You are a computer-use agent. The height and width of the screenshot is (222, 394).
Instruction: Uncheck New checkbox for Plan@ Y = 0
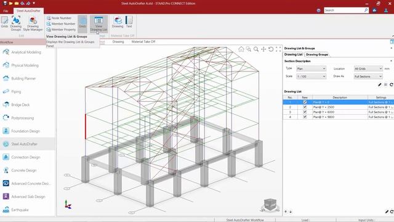(x=305, y=102)
